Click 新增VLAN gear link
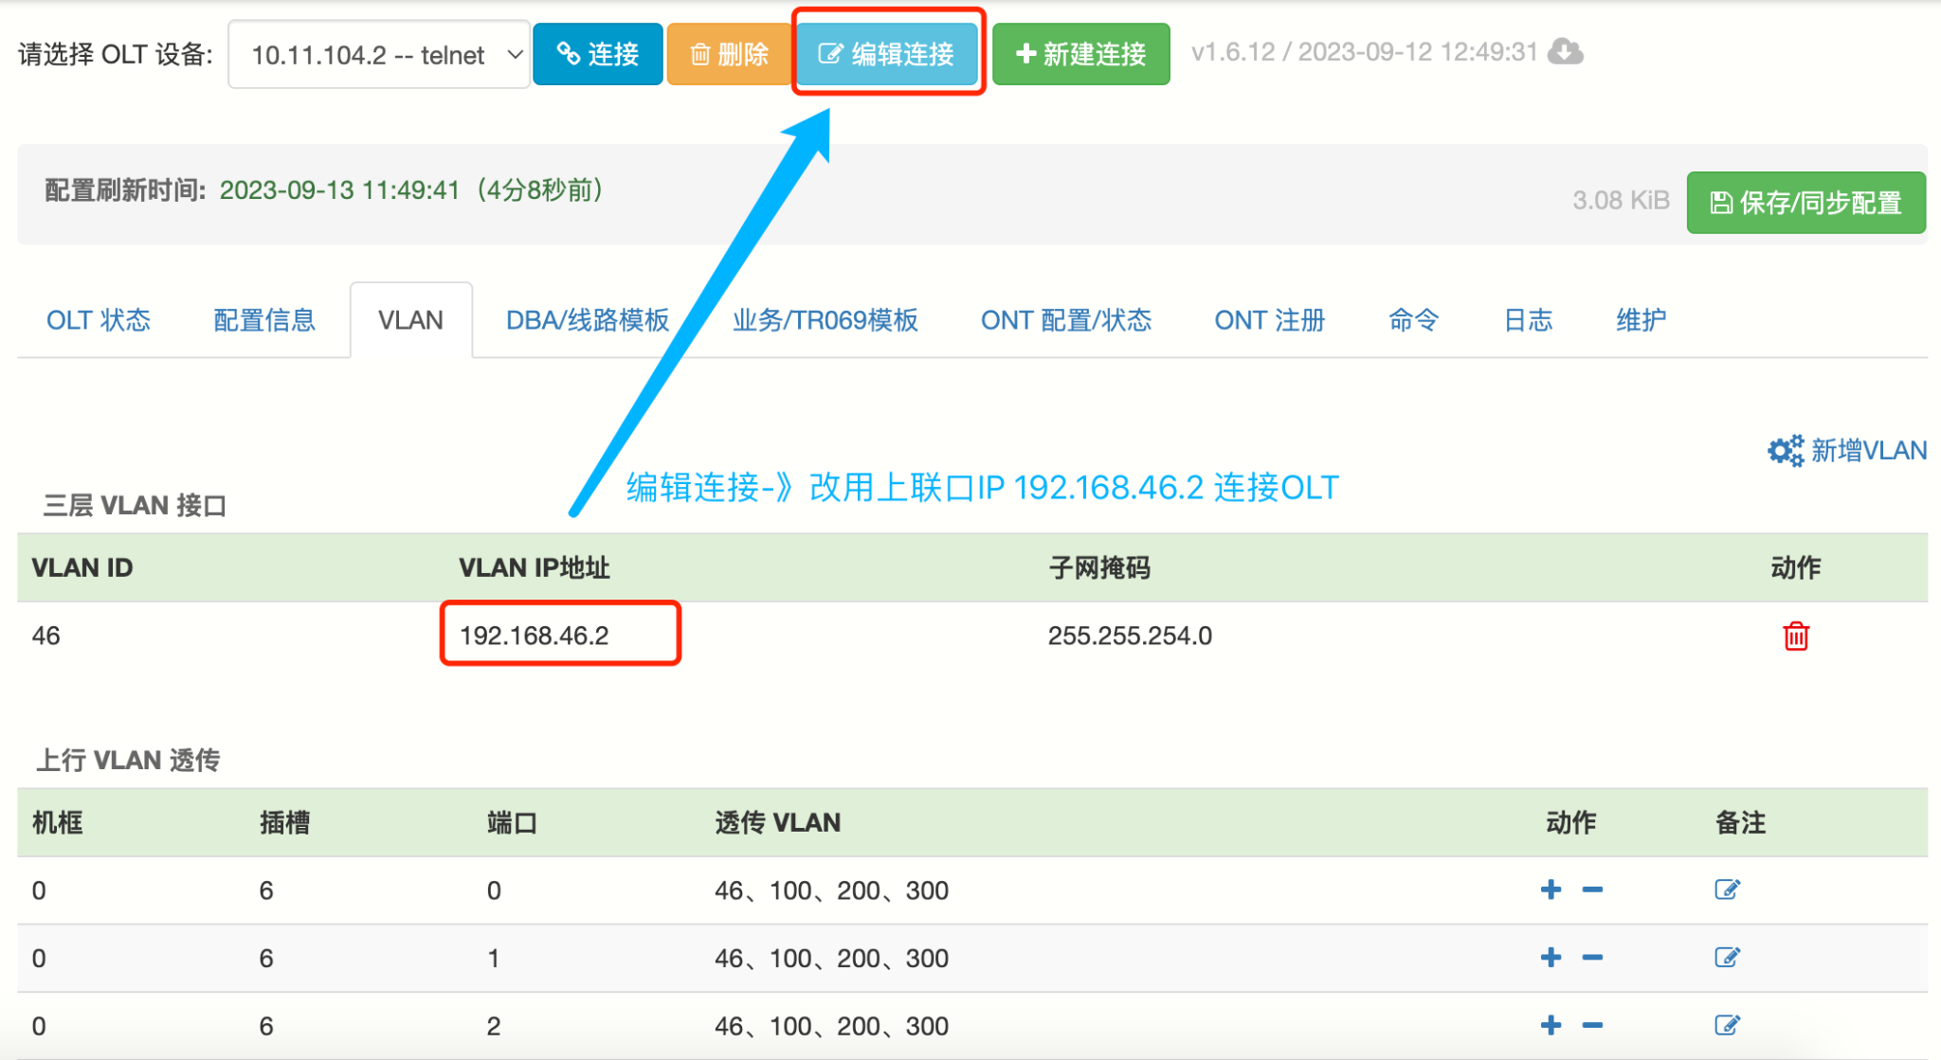 coord(1847,450)
